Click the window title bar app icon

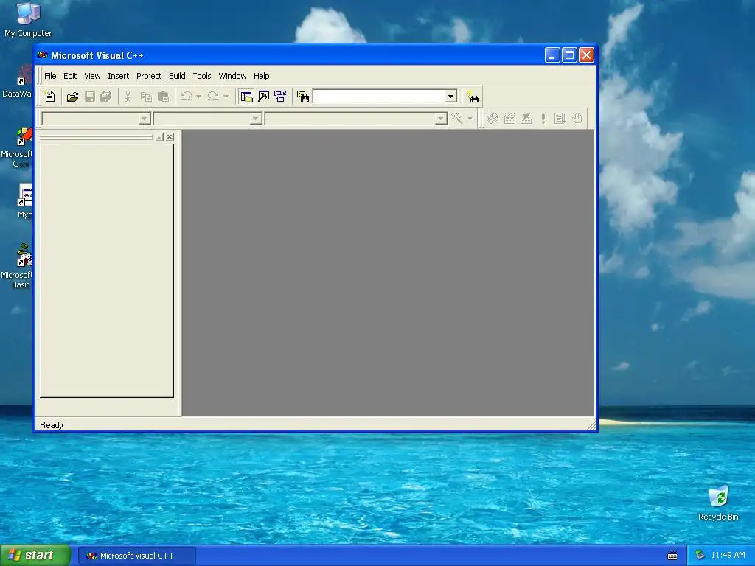coord(42,55)
